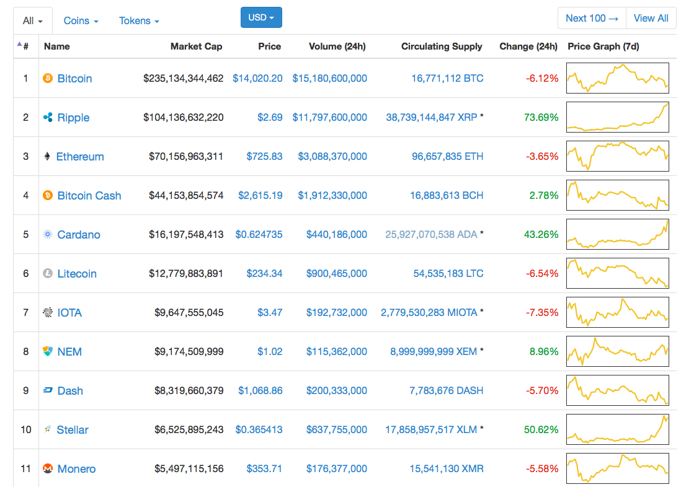The height and width of the screenshot is (487, 699).
Task: Click the Monero logo icon
Action: 48,469
